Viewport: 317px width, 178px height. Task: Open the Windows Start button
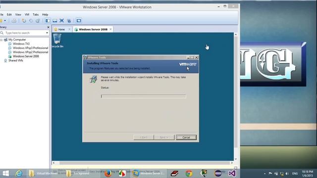(x=5, y=174)
